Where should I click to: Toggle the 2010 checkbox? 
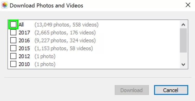(x=13, y=64)
